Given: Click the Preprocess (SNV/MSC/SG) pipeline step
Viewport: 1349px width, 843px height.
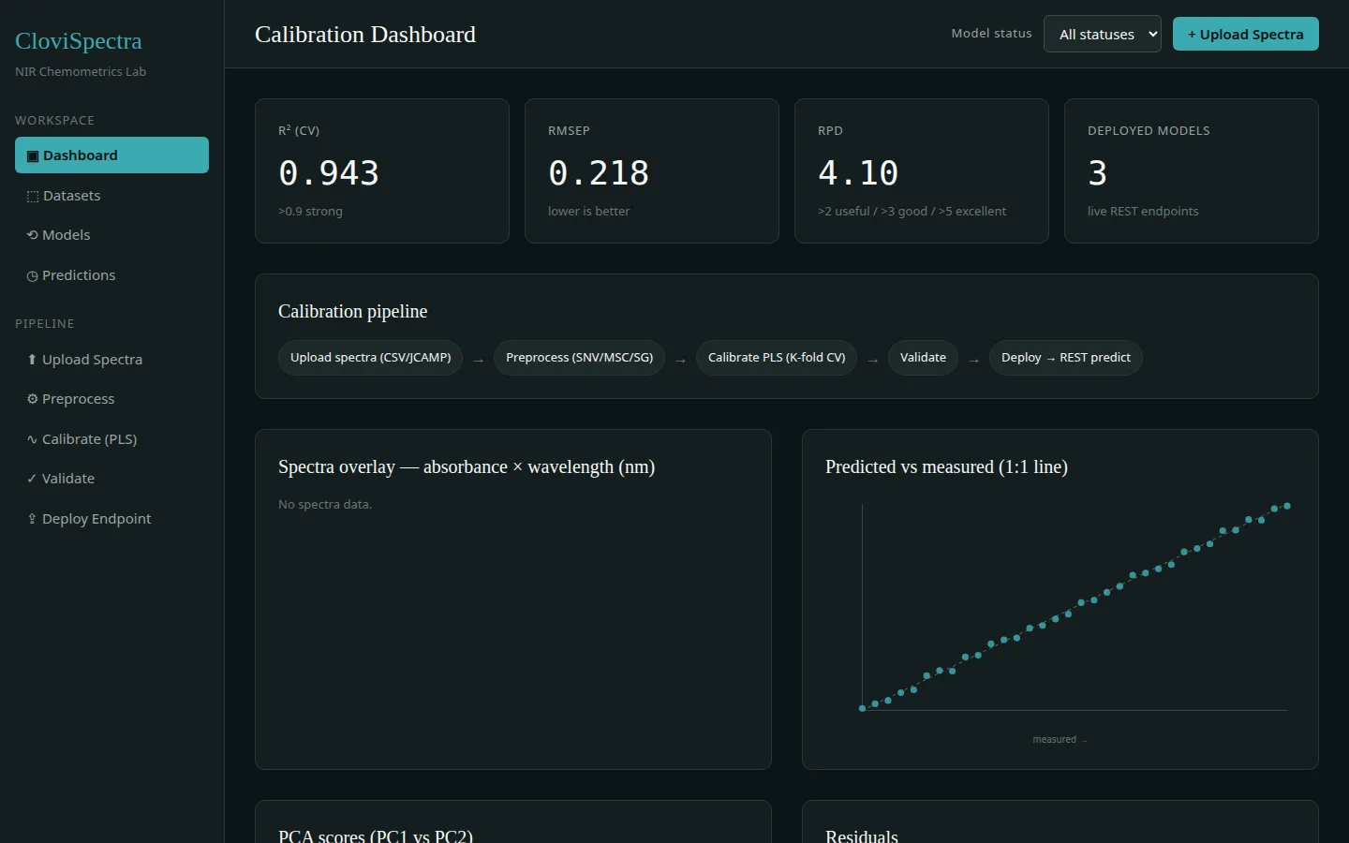Looking at the screenshot, I should [579, 358].
